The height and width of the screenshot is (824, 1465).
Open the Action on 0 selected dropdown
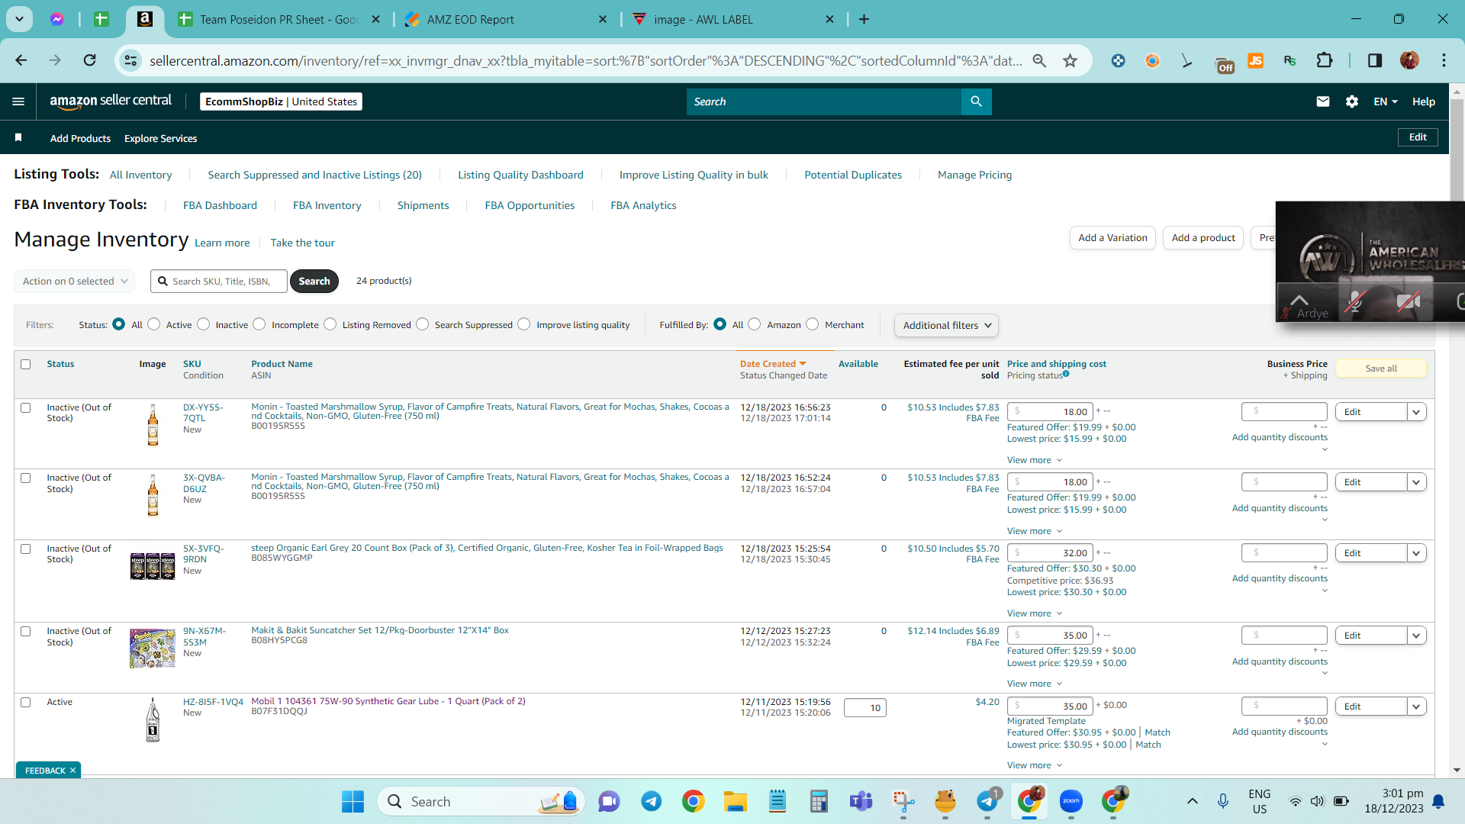(74, 281)
